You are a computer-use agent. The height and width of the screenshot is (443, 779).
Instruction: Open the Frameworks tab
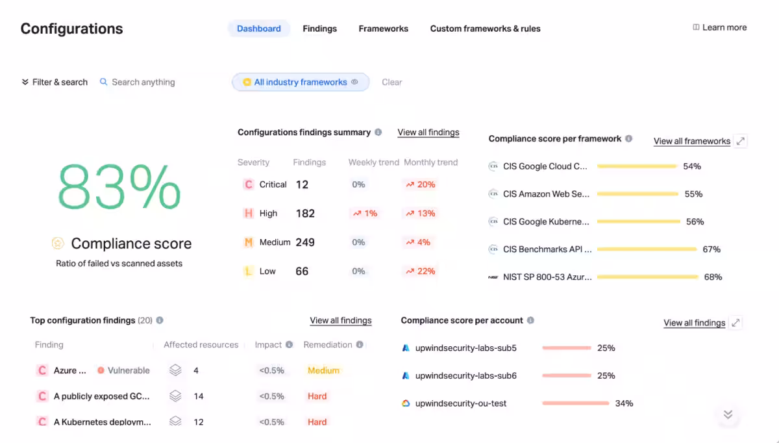click(383, 29)
